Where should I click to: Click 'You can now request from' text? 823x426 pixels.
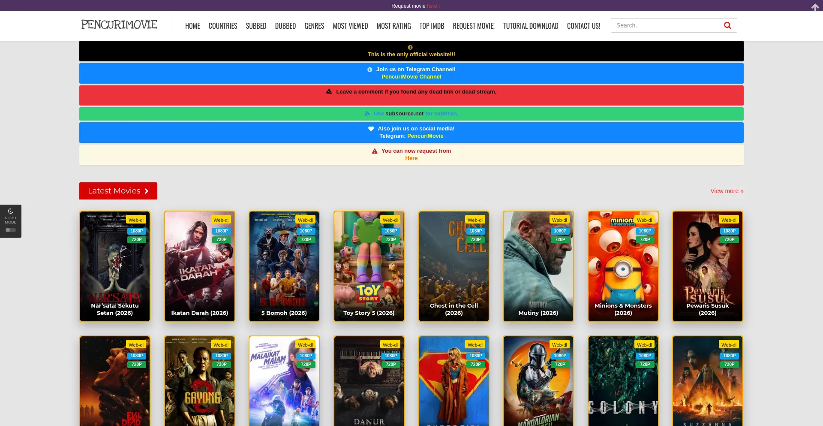(416, 151)
